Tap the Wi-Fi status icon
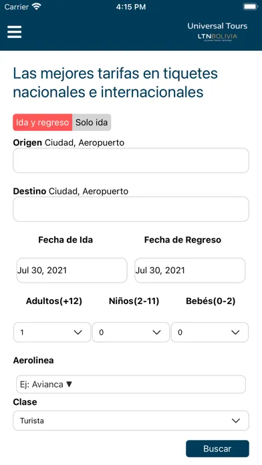 point(37,7)
